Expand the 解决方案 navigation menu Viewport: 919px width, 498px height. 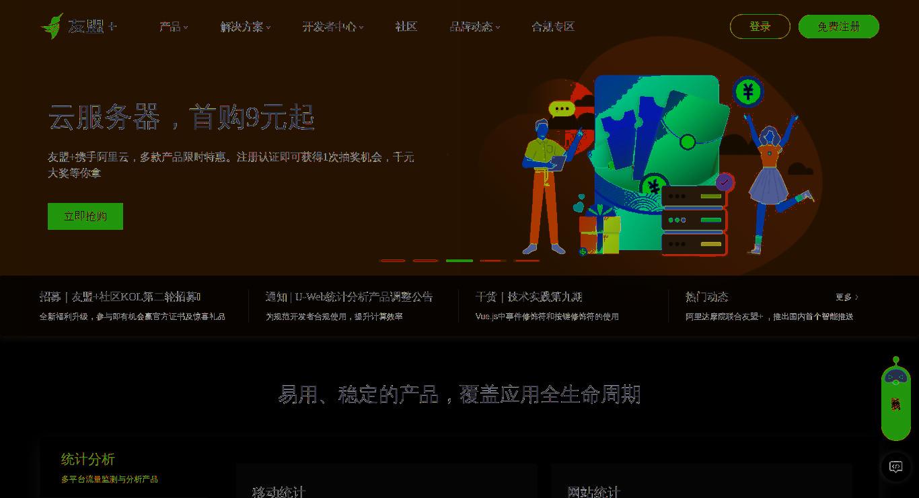[x=246, y=27]
